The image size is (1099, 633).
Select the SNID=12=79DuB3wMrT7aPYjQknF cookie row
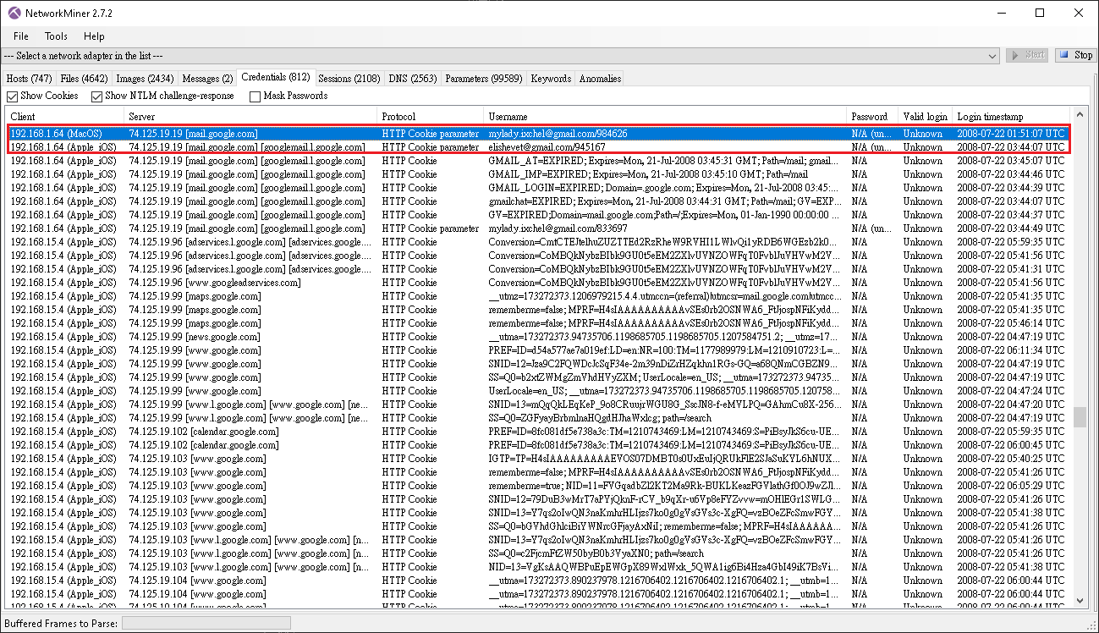(x=539, y=499)
